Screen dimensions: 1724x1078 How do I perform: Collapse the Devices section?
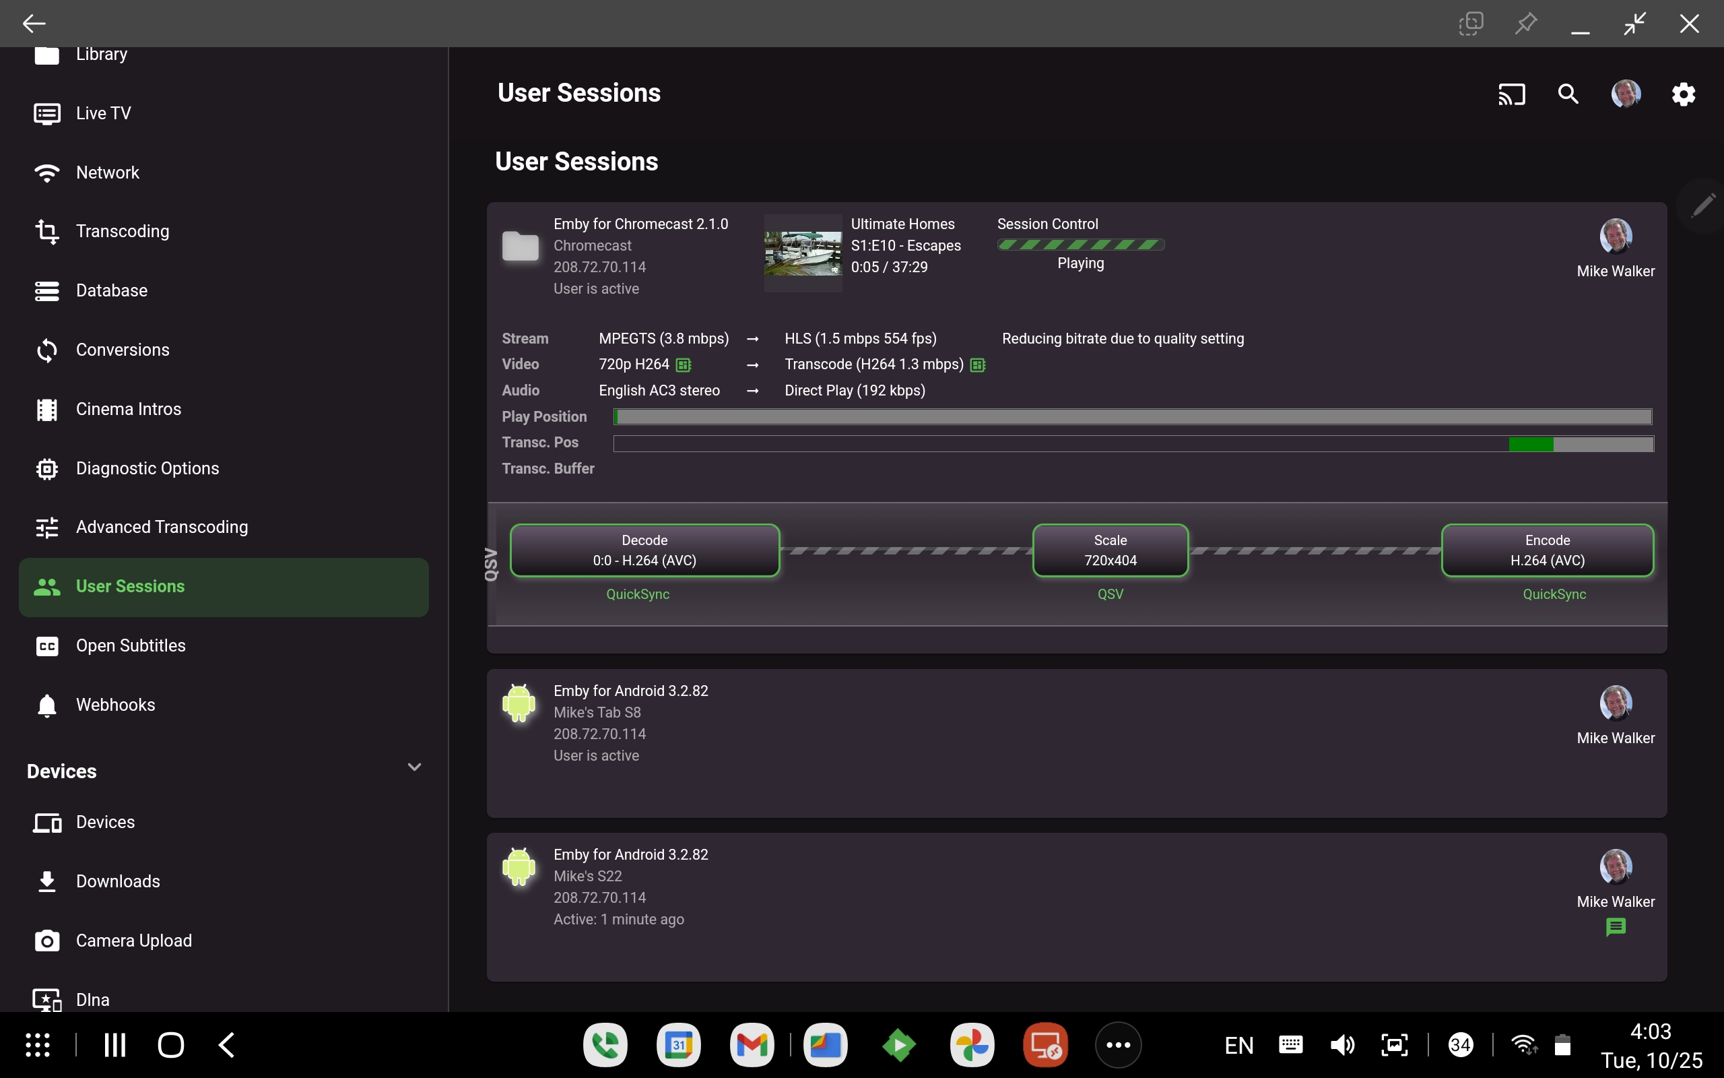click(x=414, y=767)
